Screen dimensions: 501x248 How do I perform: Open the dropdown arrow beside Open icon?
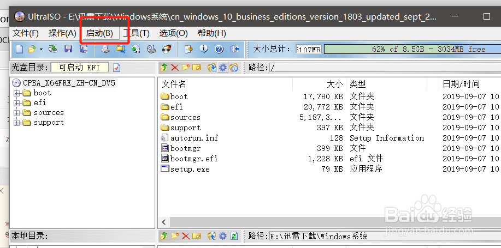click(41, 50)
